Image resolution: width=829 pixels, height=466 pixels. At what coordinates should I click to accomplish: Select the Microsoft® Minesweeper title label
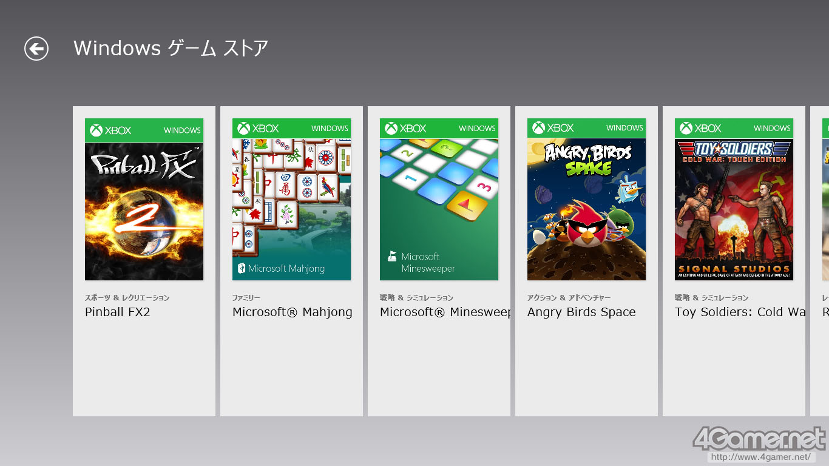[445, 312]
